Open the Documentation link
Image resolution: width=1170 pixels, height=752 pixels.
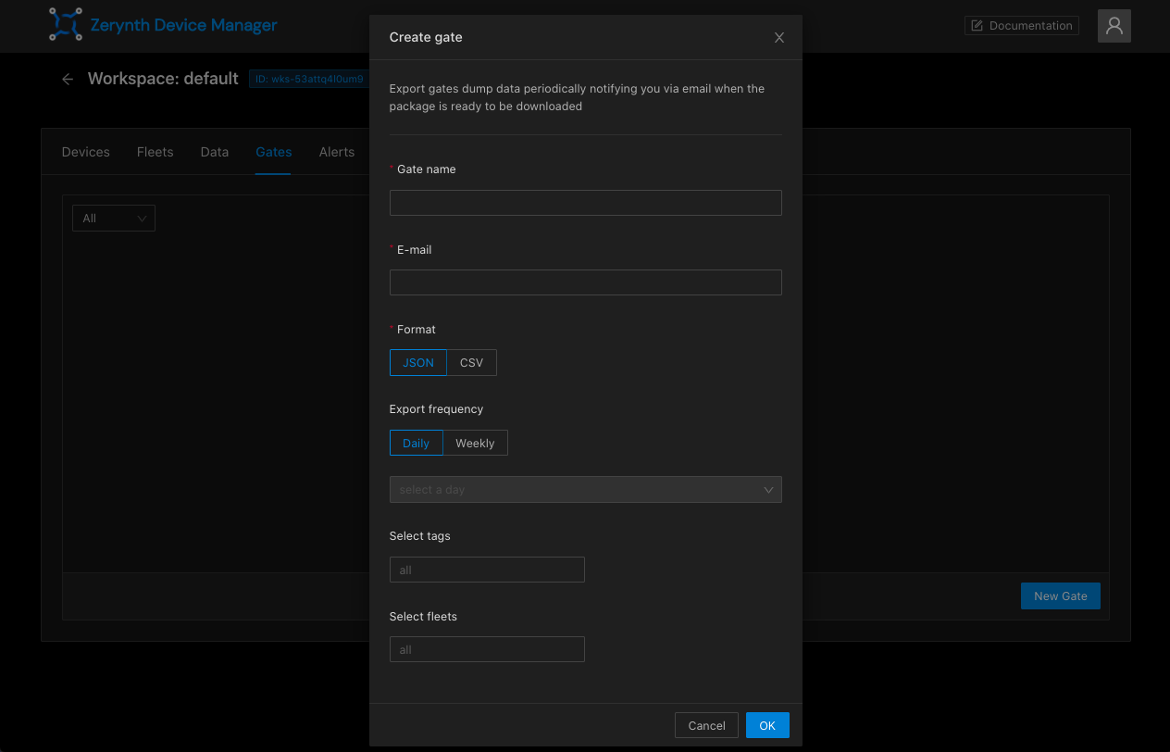pos(1021,26)
